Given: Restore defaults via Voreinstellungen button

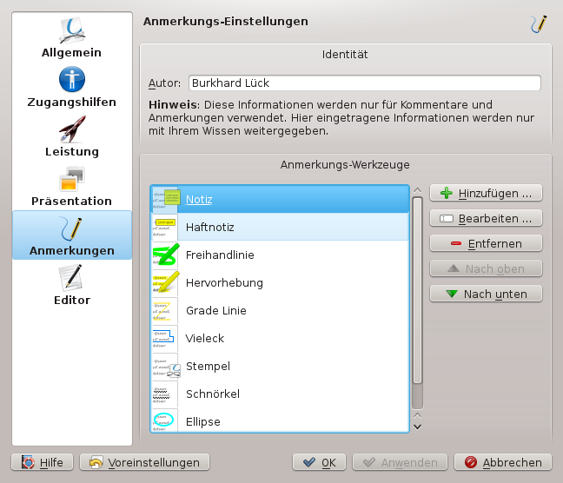Looking at the screenshot, I should pos(144,463).
